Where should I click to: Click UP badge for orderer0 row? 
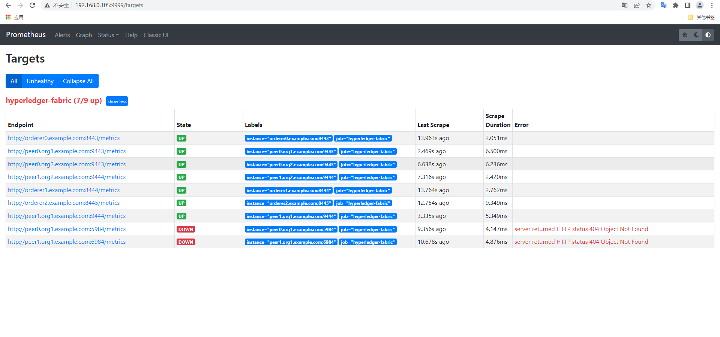(181, 138)
